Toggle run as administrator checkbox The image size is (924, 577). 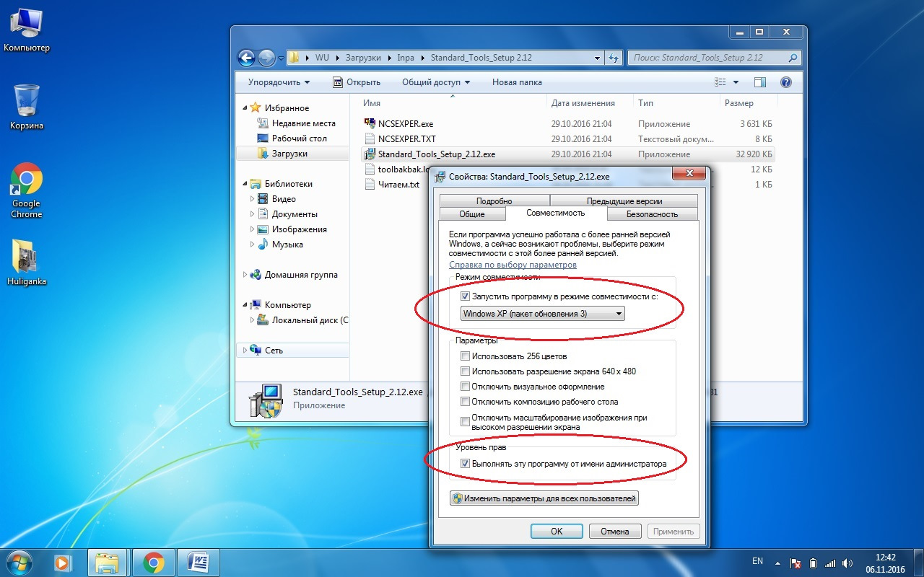click(465, 464)
